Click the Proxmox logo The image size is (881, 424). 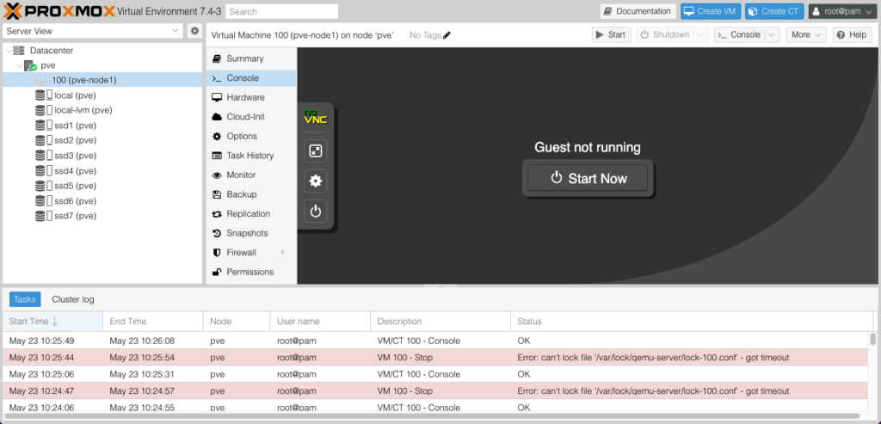click(x=59, y=11)
